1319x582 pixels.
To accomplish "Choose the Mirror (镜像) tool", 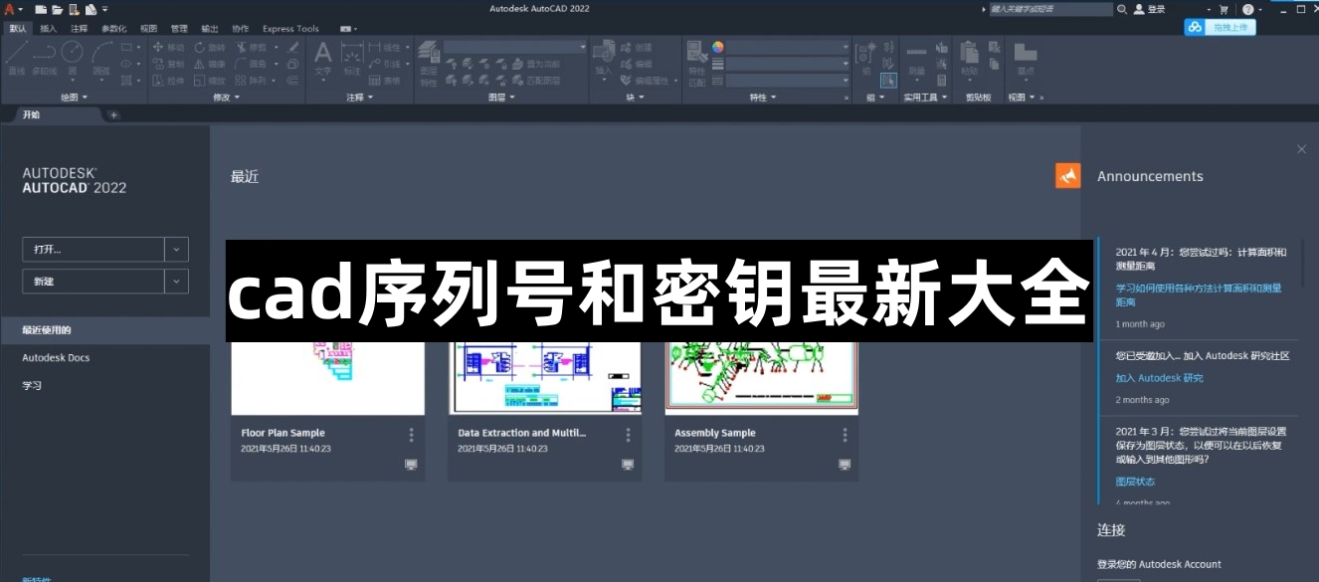I will (211, 64).
